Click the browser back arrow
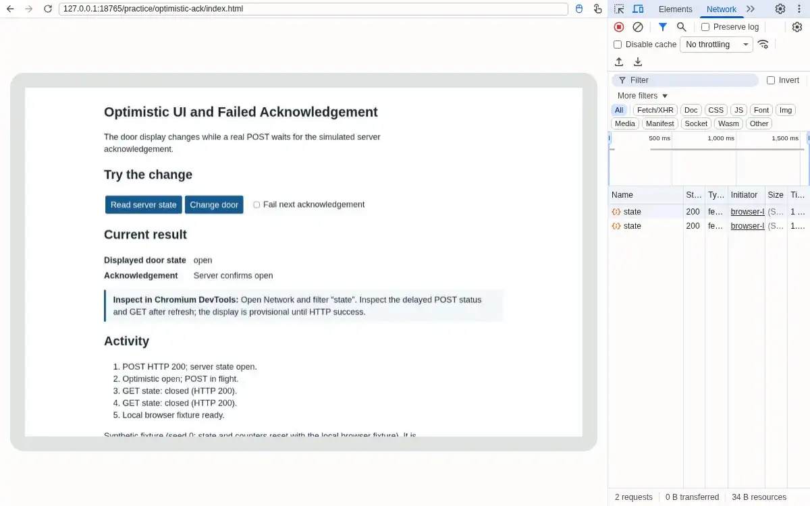Viewport: 810px width, 506px height. click(x=10, y=9)
